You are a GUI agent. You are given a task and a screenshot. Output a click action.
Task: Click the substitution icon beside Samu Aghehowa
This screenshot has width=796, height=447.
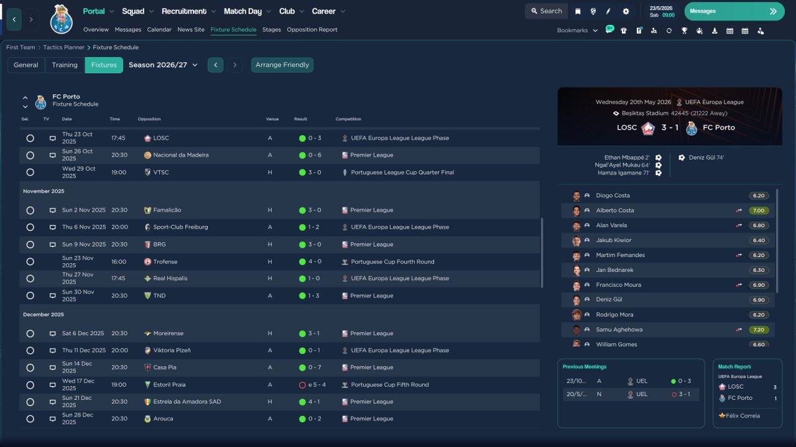pyautogui.click(x=739, y=330)
